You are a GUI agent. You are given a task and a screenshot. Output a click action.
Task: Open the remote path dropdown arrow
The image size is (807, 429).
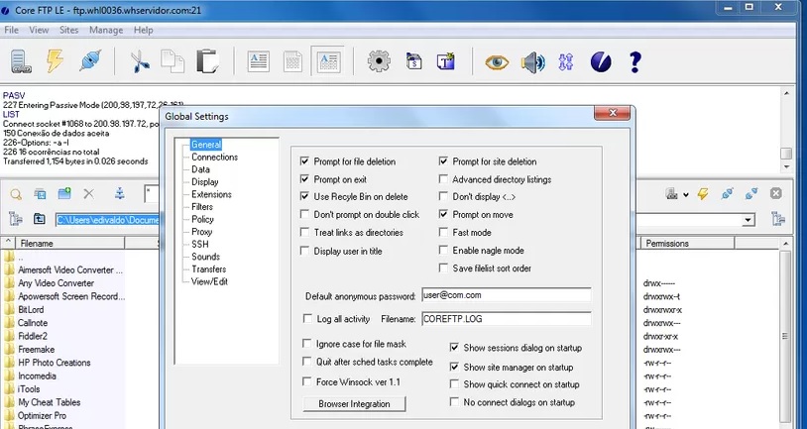[749, 220]
